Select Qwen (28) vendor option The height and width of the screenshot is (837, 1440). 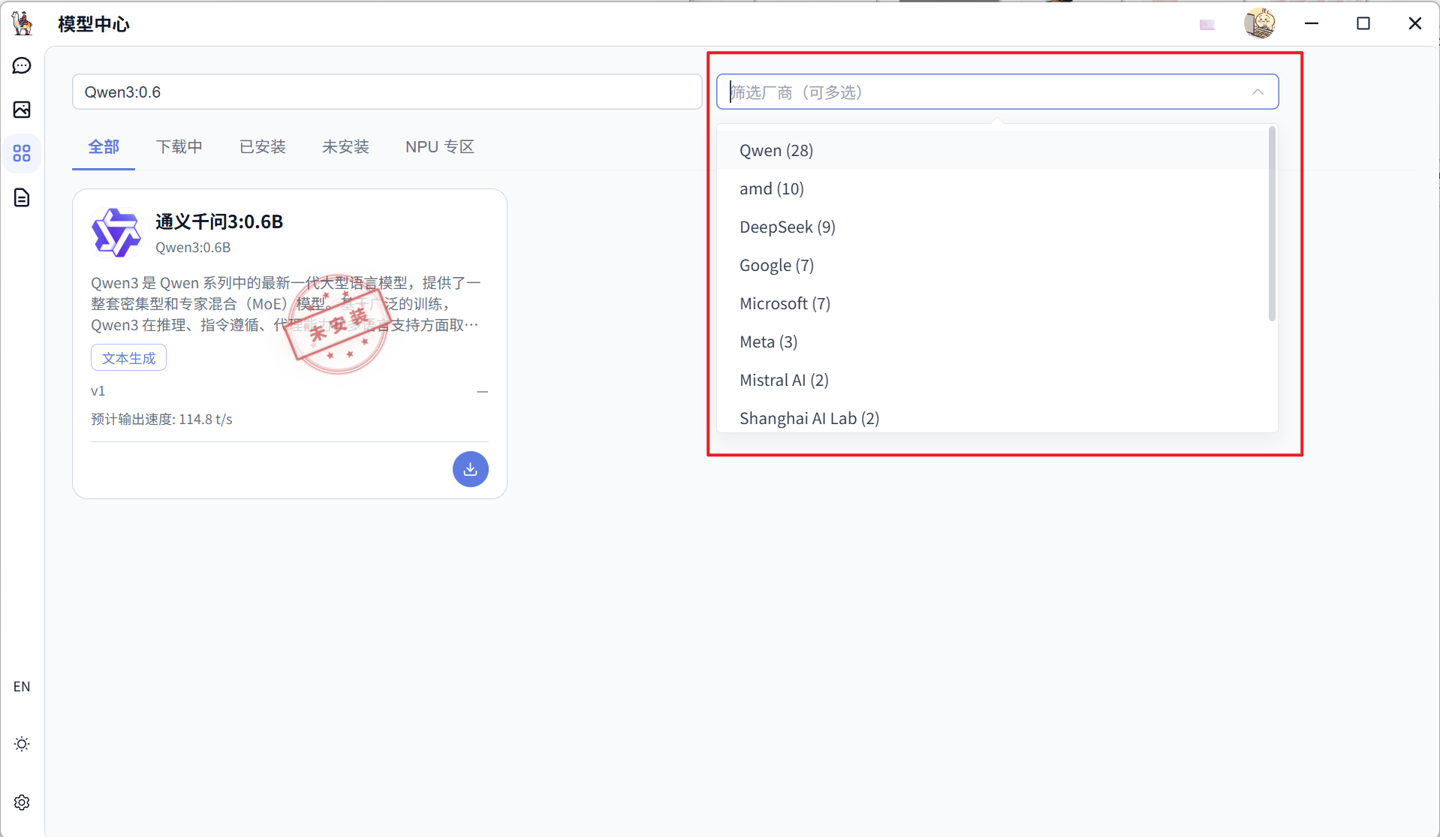click(x=993, y=150)
